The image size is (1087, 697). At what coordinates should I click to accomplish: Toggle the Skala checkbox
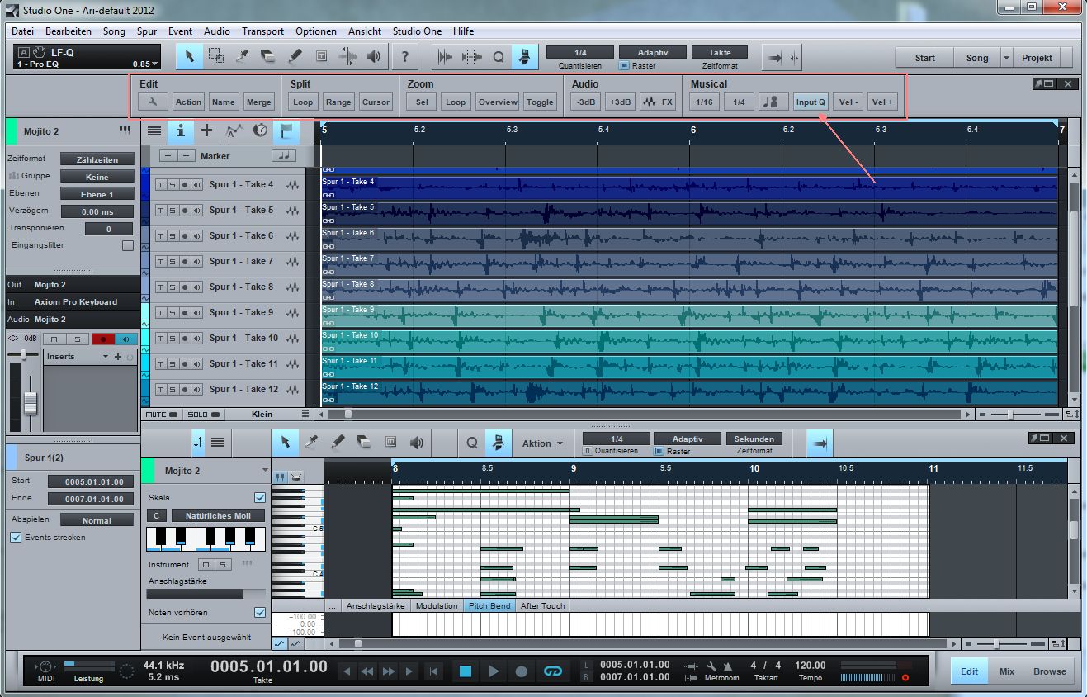[260, 498]
